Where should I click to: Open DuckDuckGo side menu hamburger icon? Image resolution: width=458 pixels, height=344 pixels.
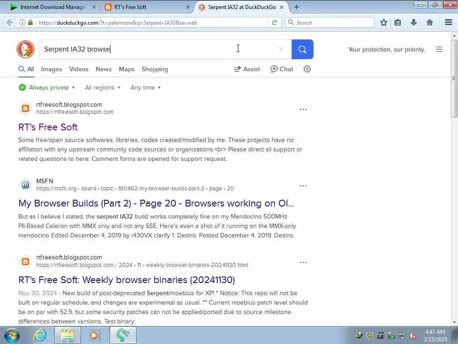439,49
